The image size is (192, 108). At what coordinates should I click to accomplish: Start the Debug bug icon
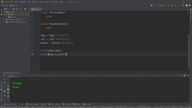pyautogui.click(x=172, y=5)
